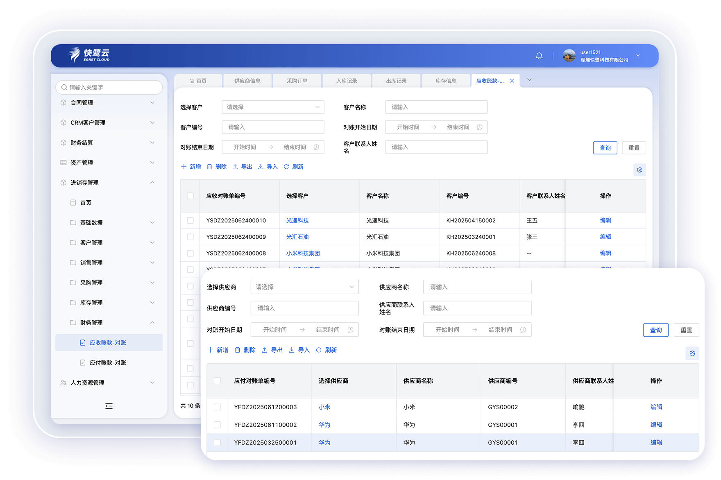This screenshot has height=480, width=721.
Task: Click the user avatar picture
Action: (x=569, y=56)
